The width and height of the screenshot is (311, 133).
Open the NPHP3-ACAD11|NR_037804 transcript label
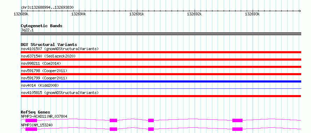(x=44, y=116)
